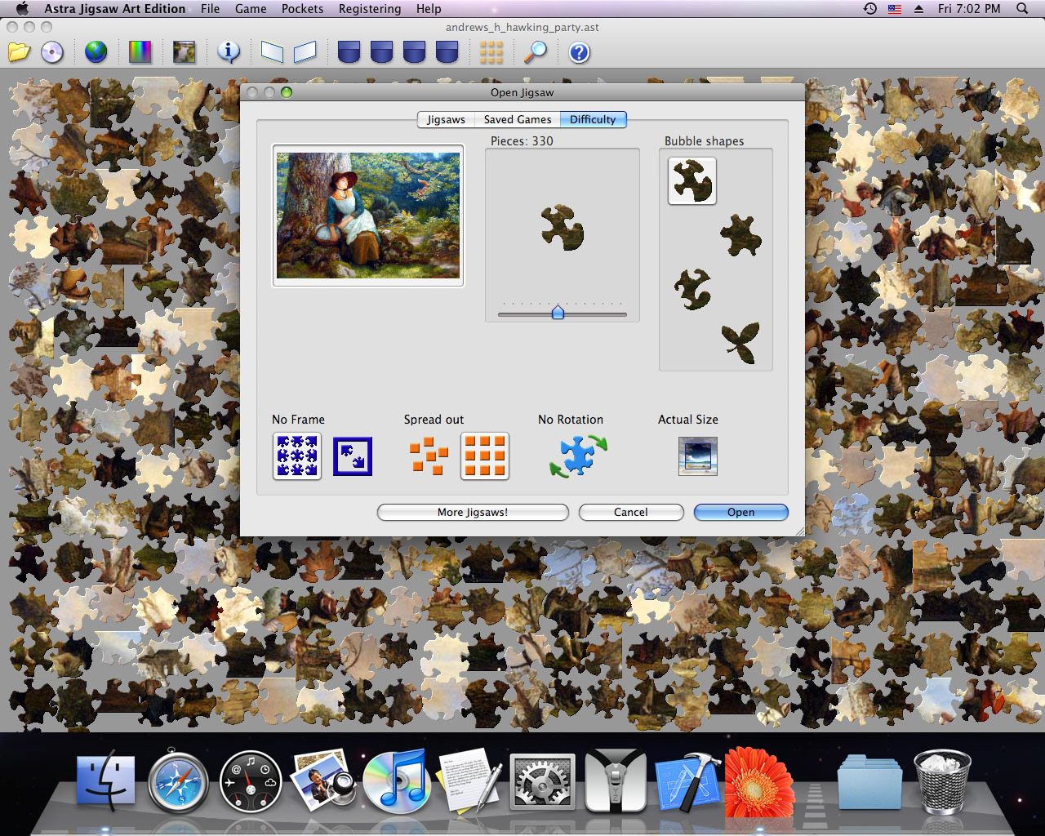Click the More Jigsaws! button

click(473, 512)
